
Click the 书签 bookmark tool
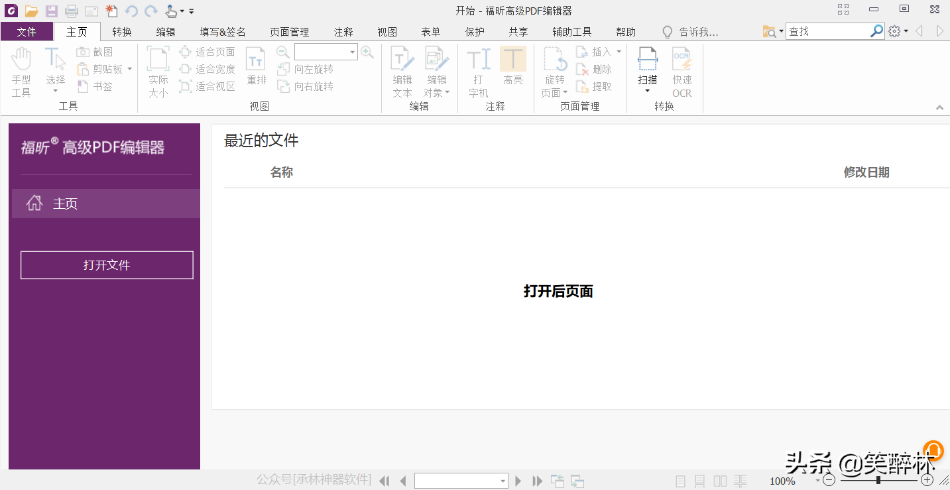click(95, 86)
